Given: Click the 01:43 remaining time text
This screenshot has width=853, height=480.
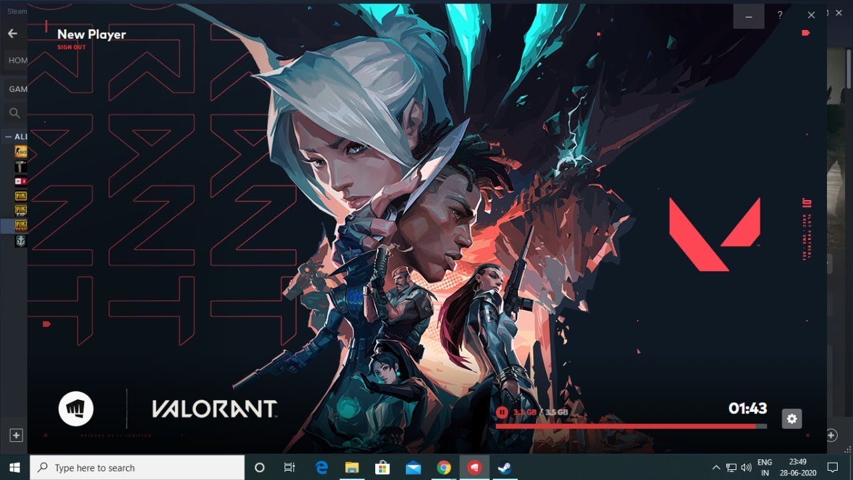Looking at the screenshot, I should pos(748,409).
